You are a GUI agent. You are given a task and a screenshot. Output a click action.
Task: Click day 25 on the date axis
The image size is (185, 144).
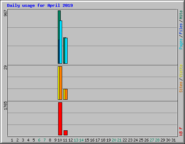coord(141,140)
